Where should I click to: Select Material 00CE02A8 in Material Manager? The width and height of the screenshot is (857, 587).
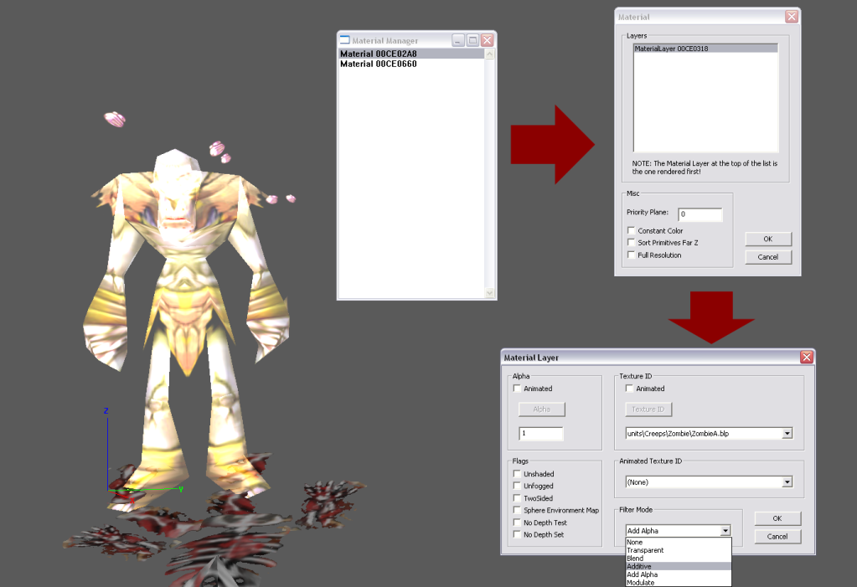click(x=411, y=54)
